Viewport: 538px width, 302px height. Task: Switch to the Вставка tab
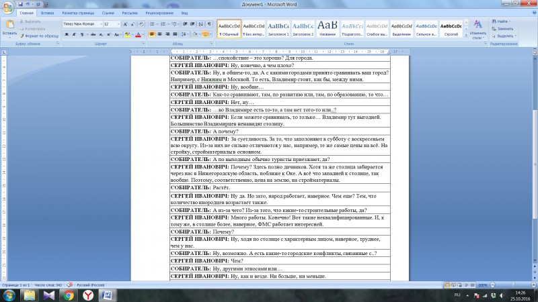47,13
